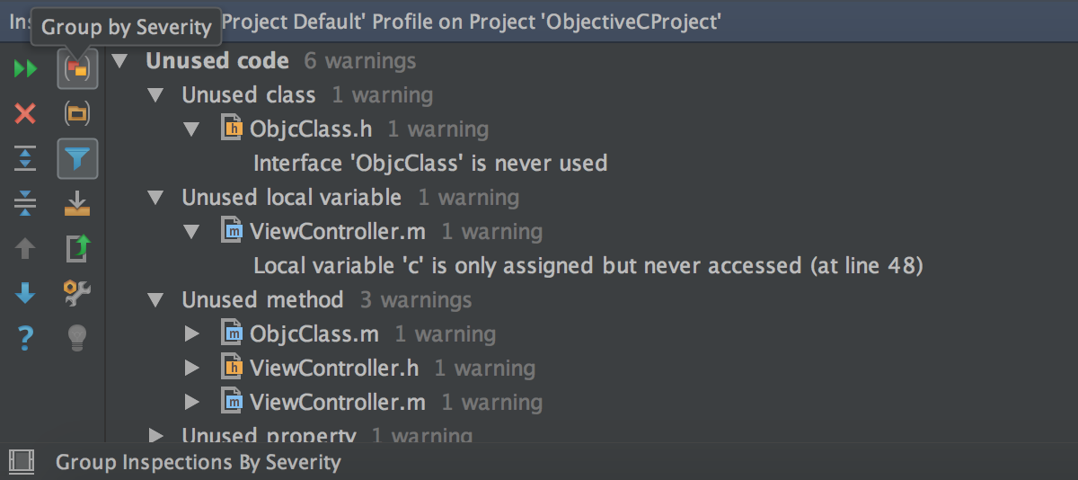Close the inspection results with red X

(25, 113)
